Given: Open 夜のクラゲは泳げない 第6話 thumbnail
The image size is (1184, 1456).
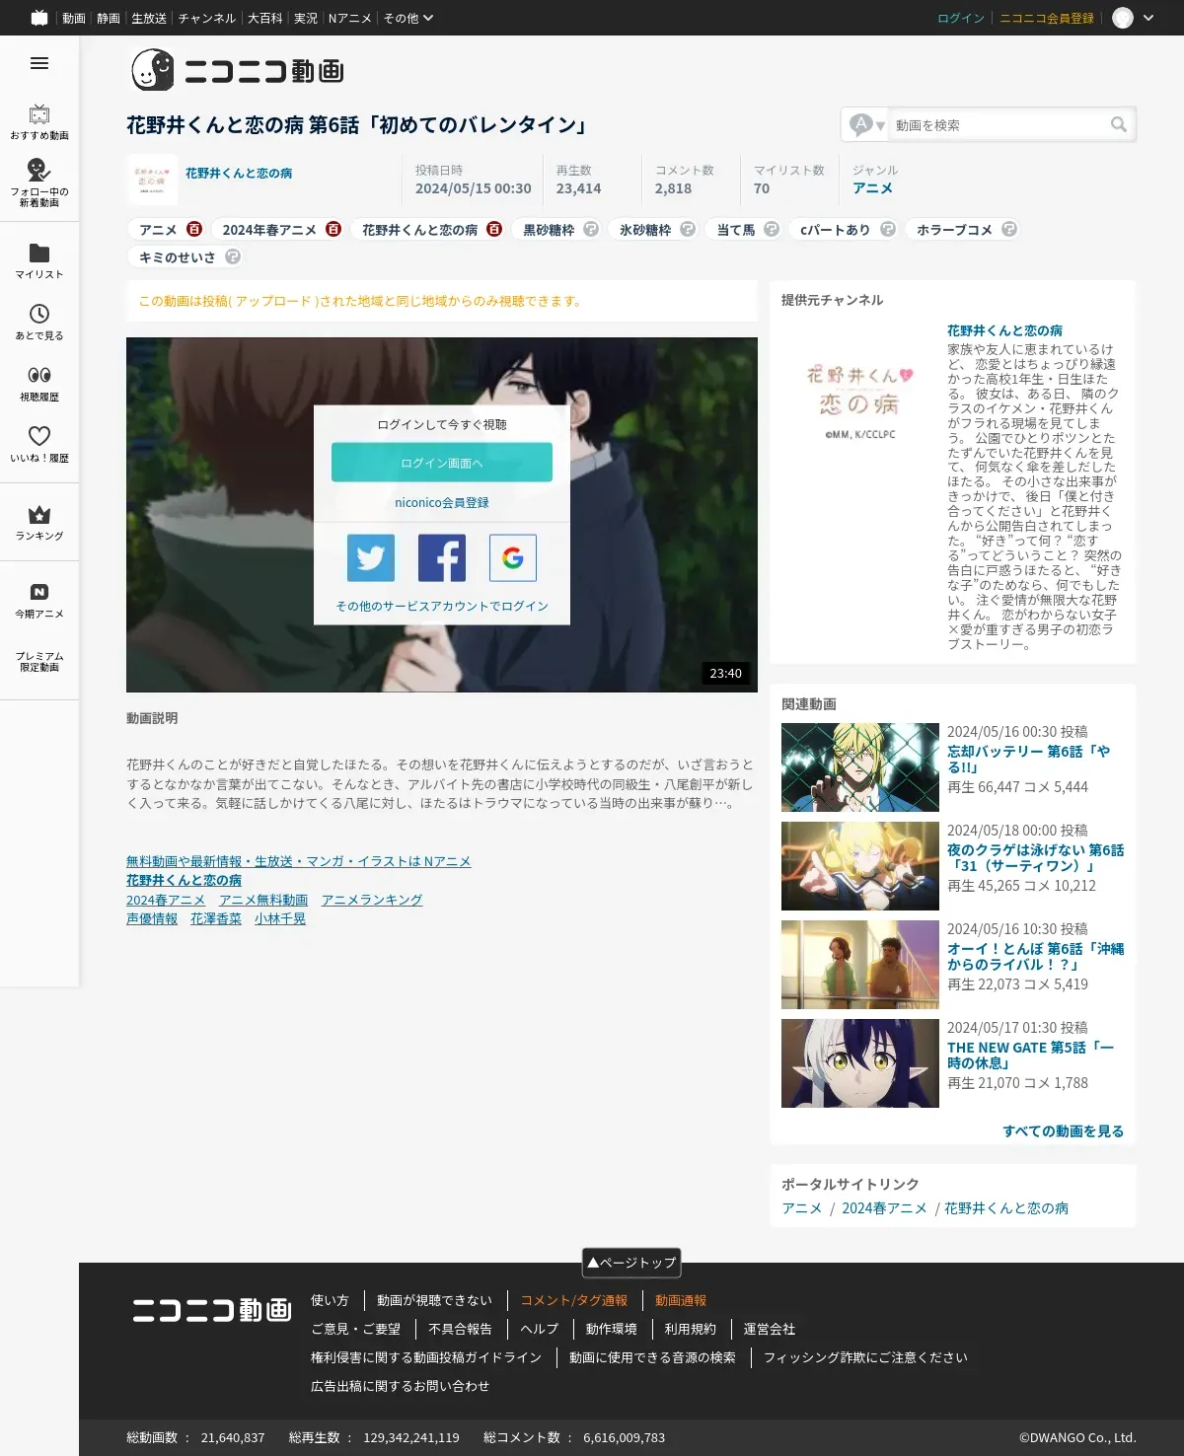Looking at the screenshot, I should (860, 866).
